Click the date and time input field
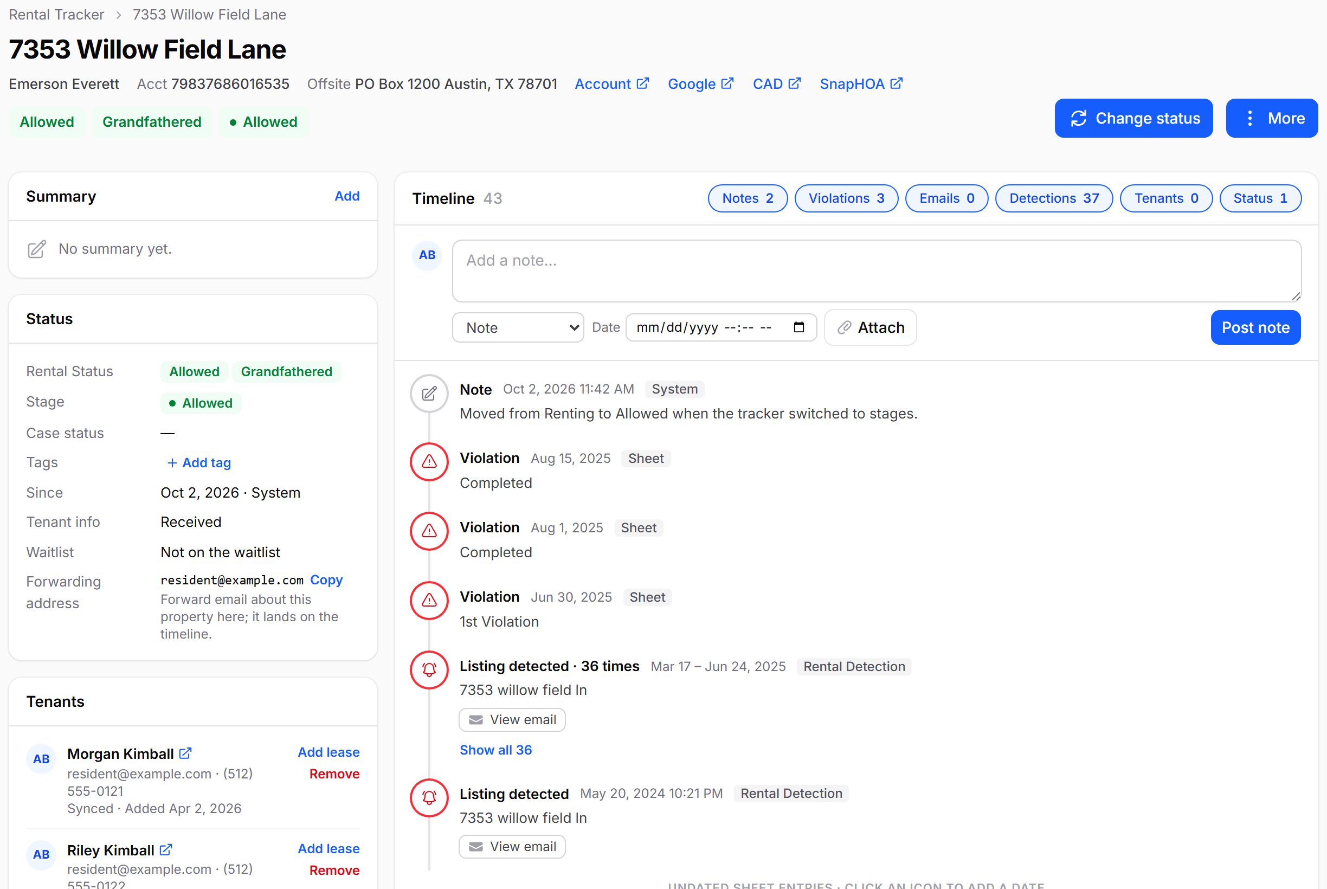This screenshot has height=889, width=1327. pyautogui.click(x=720, y=328)
